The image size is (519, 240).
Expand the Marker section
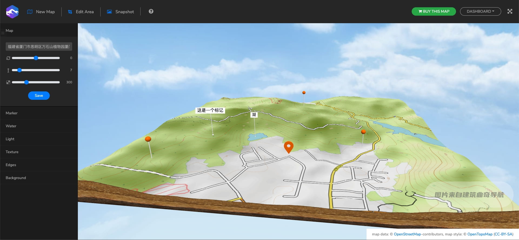pyautogui.click(x=39, y=113)
